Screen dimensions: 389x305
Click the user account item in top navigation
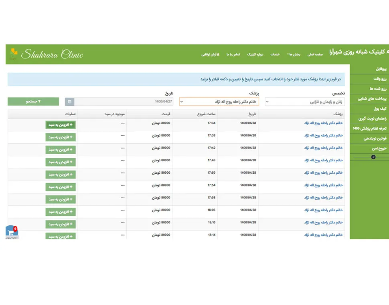(210, 54)
